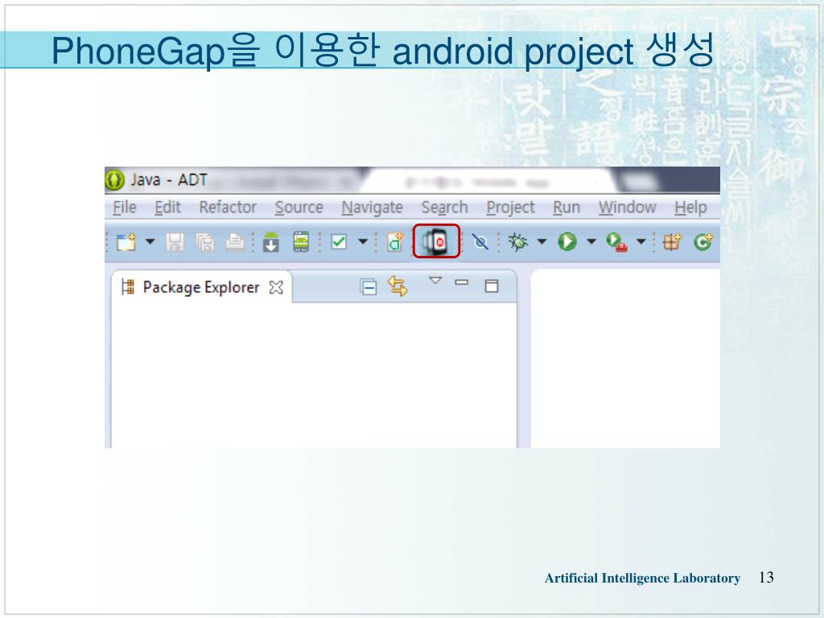Expand the Run dropdown arrow
Screen dimensions: 824x618
591,241
